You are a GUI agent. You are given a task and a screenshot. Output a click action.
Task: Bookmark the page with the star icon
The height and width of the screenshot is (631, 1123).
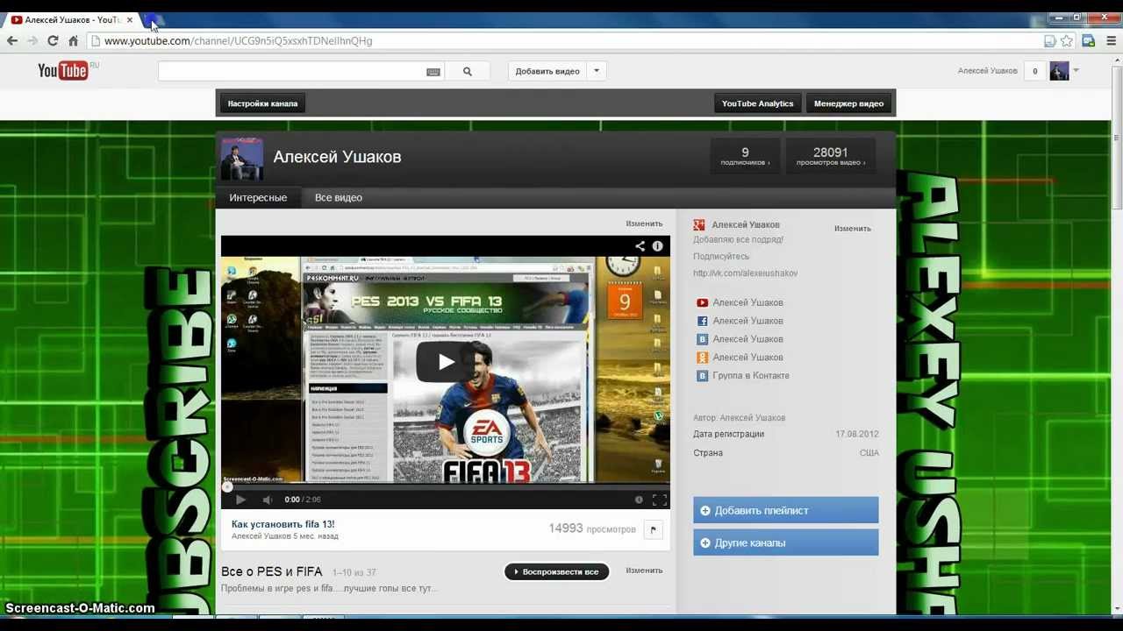tap(1067, 40)
